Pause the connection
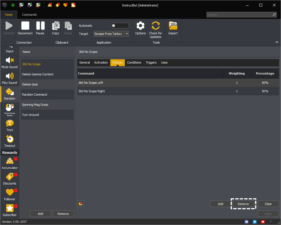This screenshot has width=281, height=225. coord(40,28)
